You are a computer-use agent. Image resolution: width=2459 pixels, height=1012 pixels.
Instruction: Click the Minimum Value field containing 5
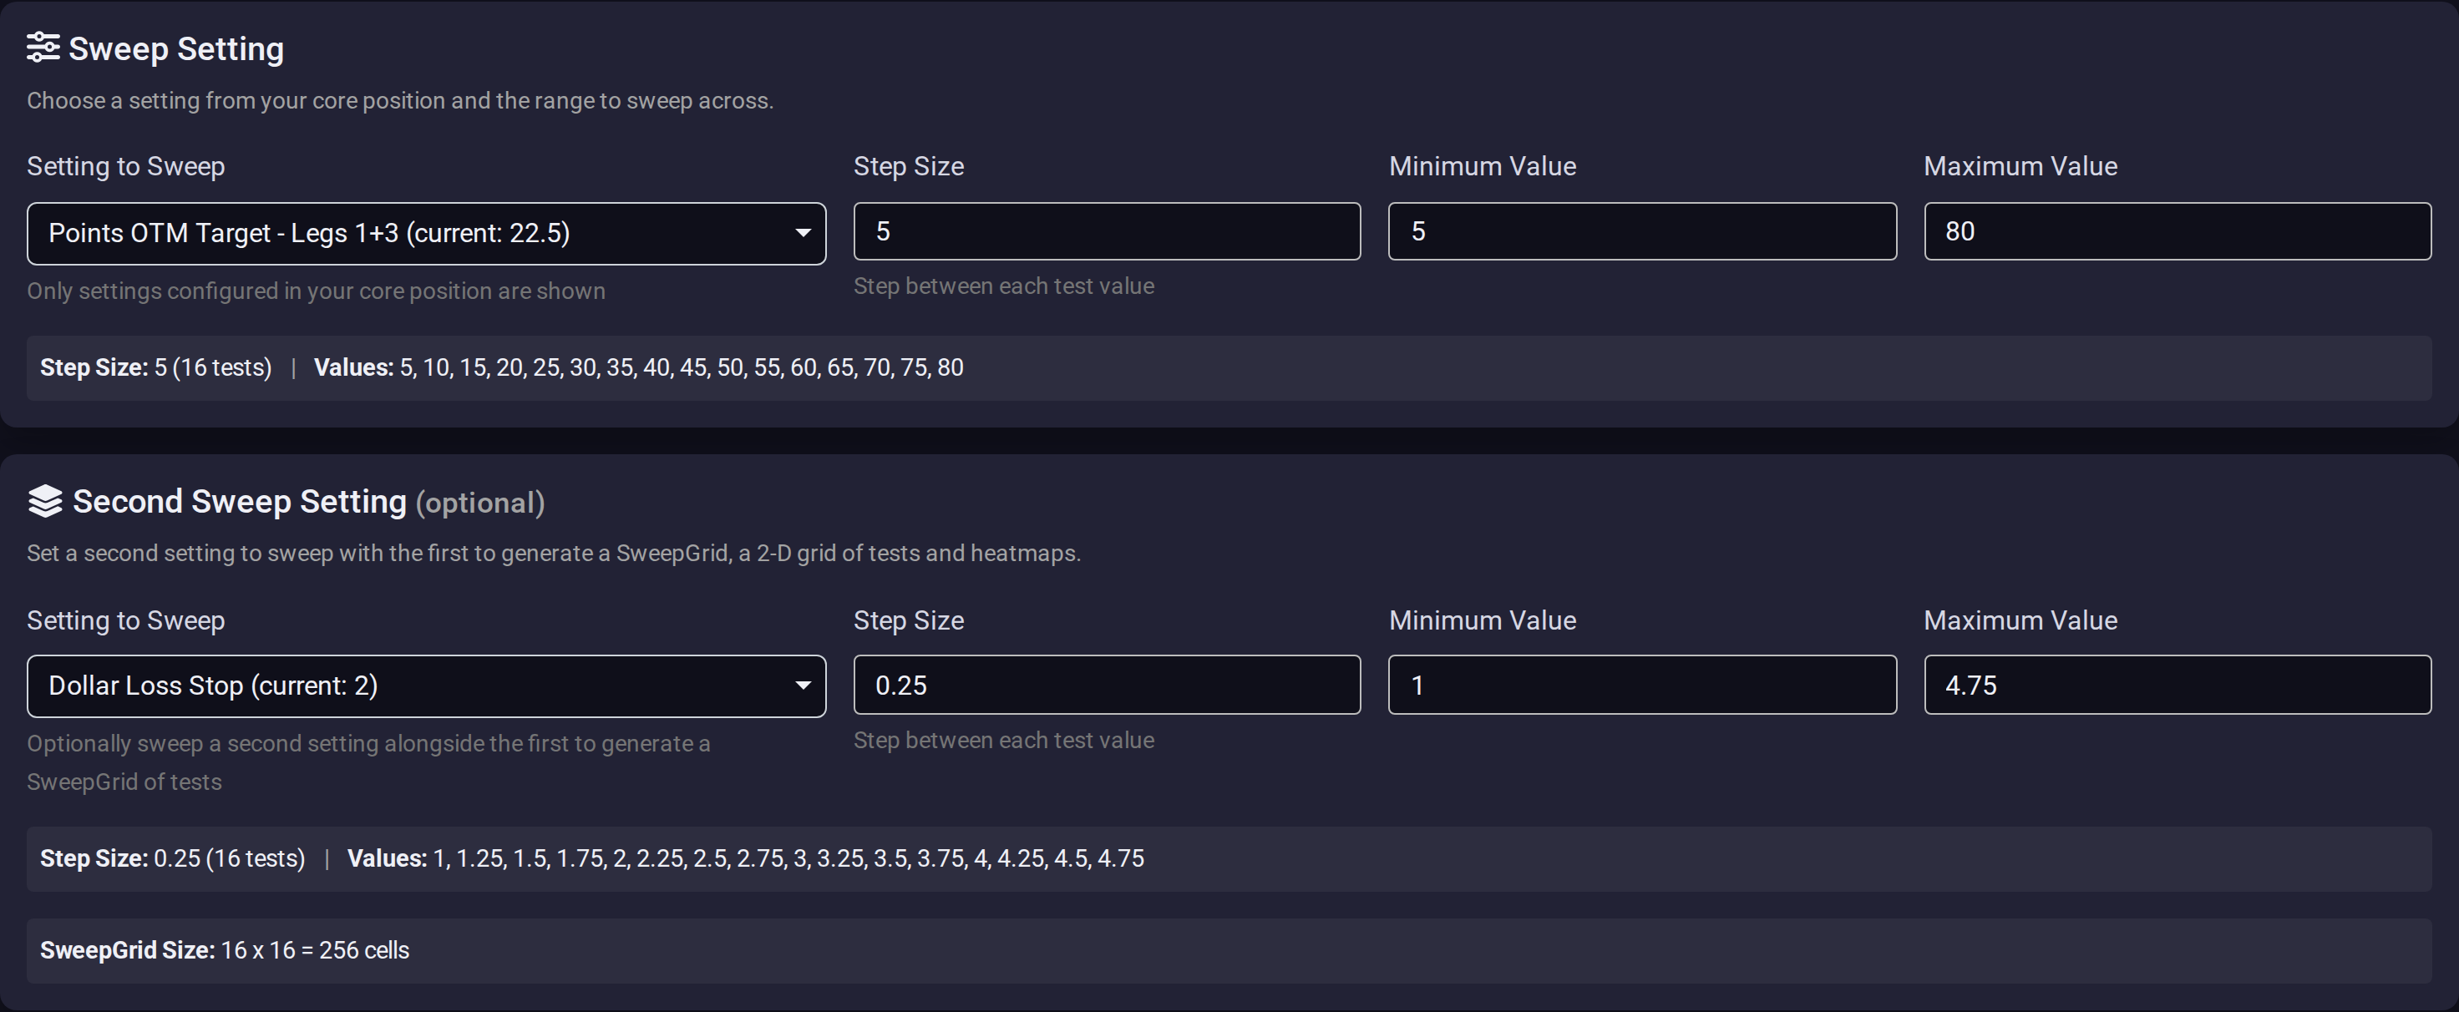(1642, 231)
